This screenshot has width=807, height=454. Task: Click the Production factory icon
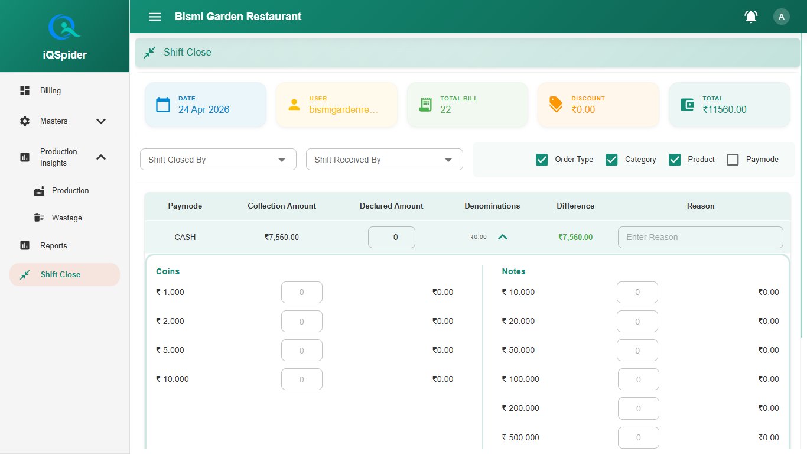[x=40, y=191]
